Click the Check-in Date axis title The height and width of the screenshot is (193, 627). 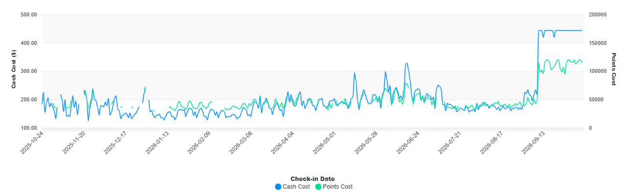tap(313, 179)
